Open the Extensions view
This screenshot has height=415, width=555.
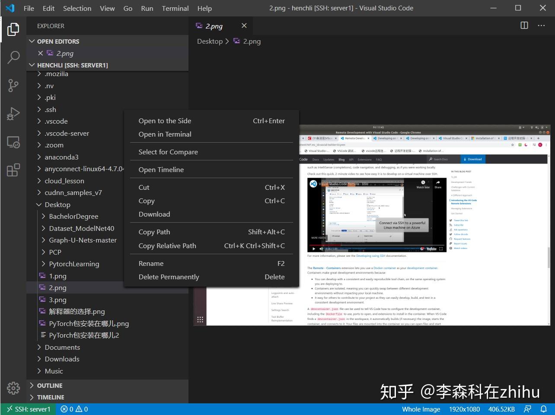click(13, 169)
